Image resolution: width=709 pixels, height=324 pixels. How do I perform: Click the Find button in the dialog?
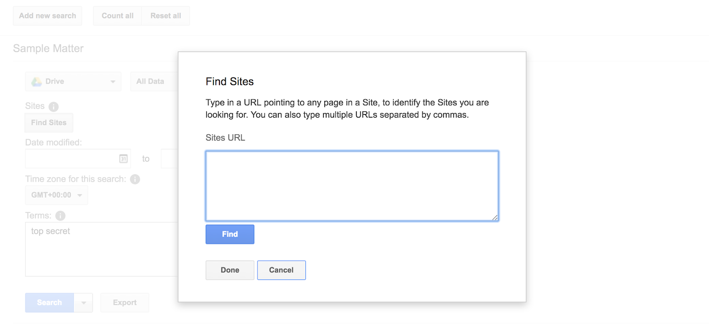(230, 234)
